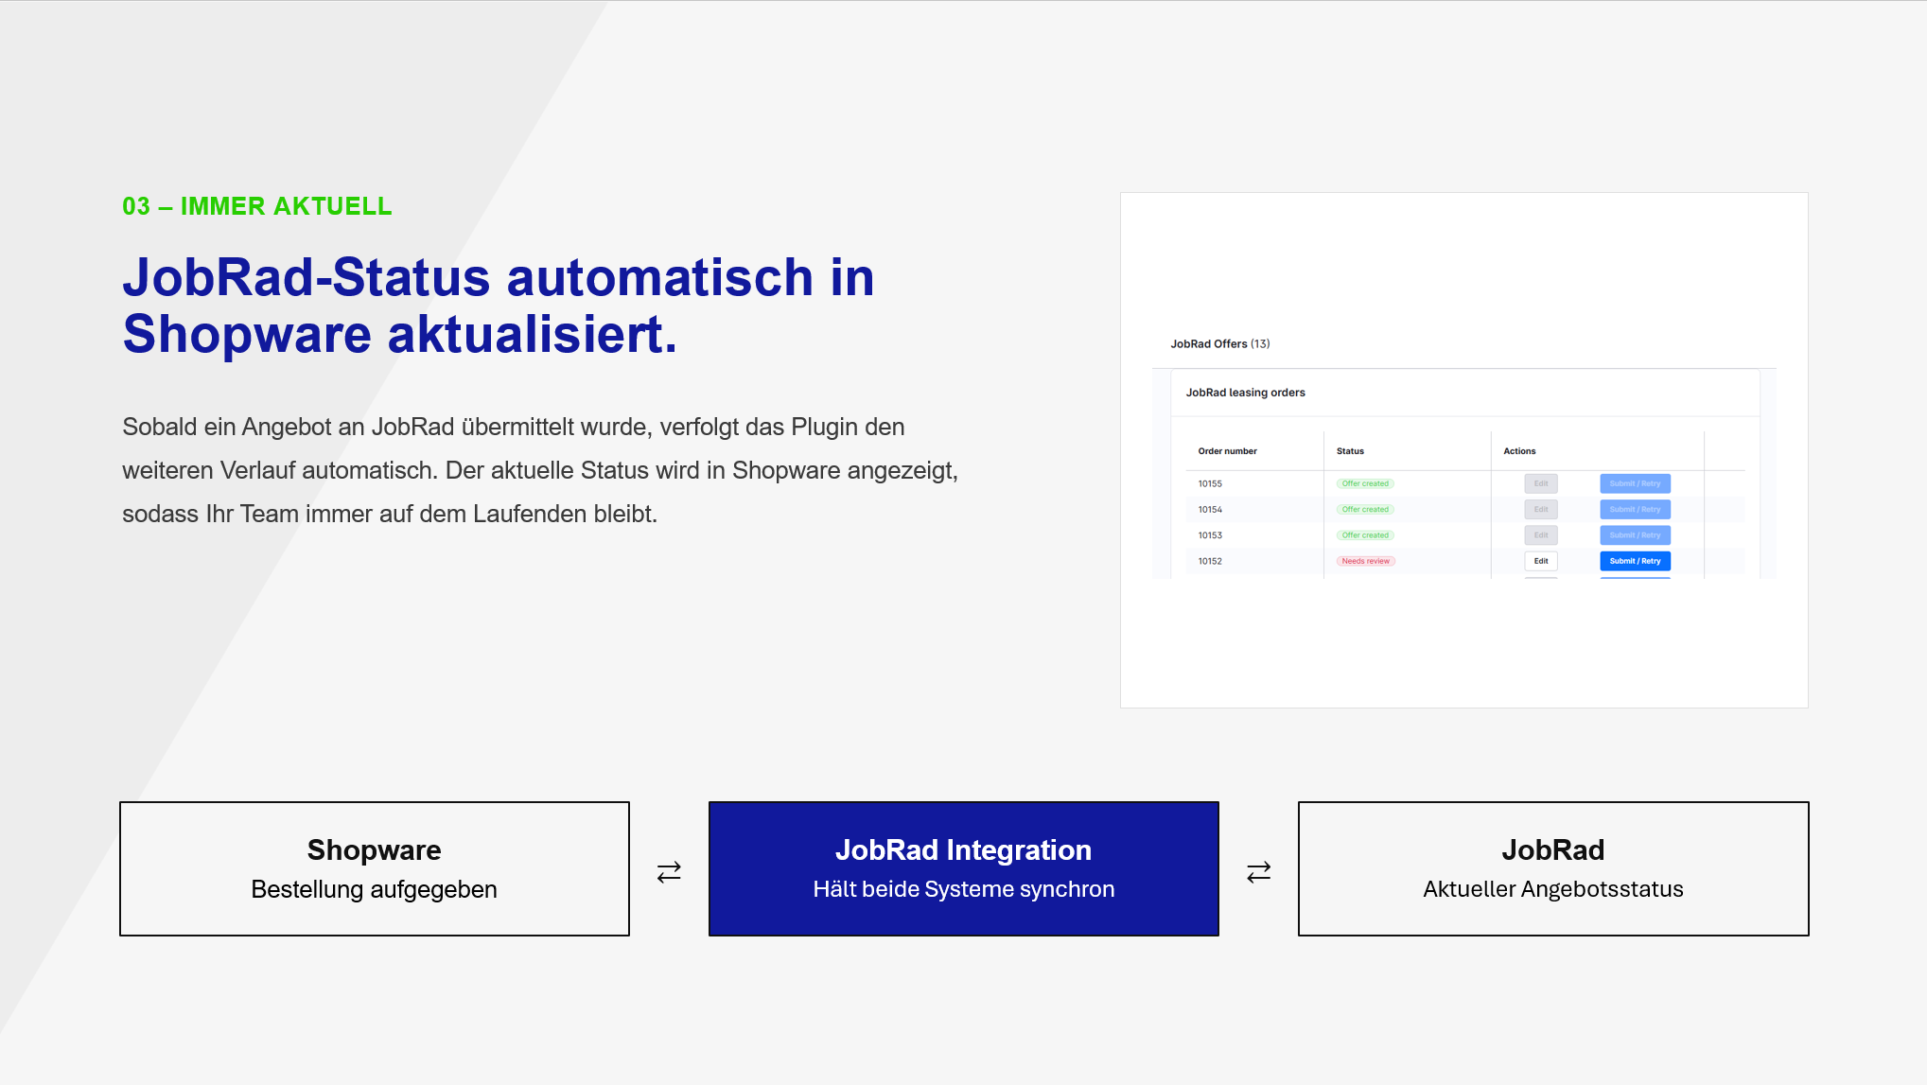1927x1085 pixels.
Task: Click Edit for order 10154
Action: [1541, 509]
